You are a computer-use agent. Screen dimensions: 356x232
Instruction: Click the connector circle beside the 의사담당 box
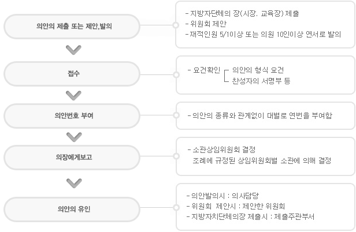pos(176,207)
